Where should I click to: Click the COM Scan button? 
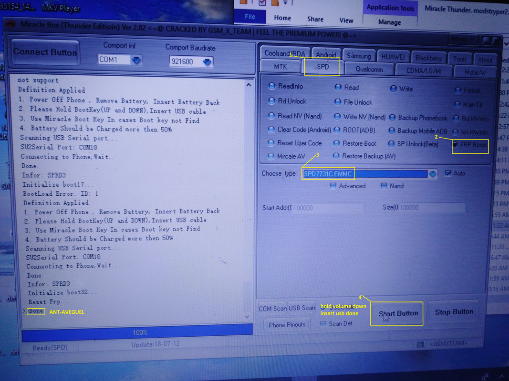(x=272, y=309)
